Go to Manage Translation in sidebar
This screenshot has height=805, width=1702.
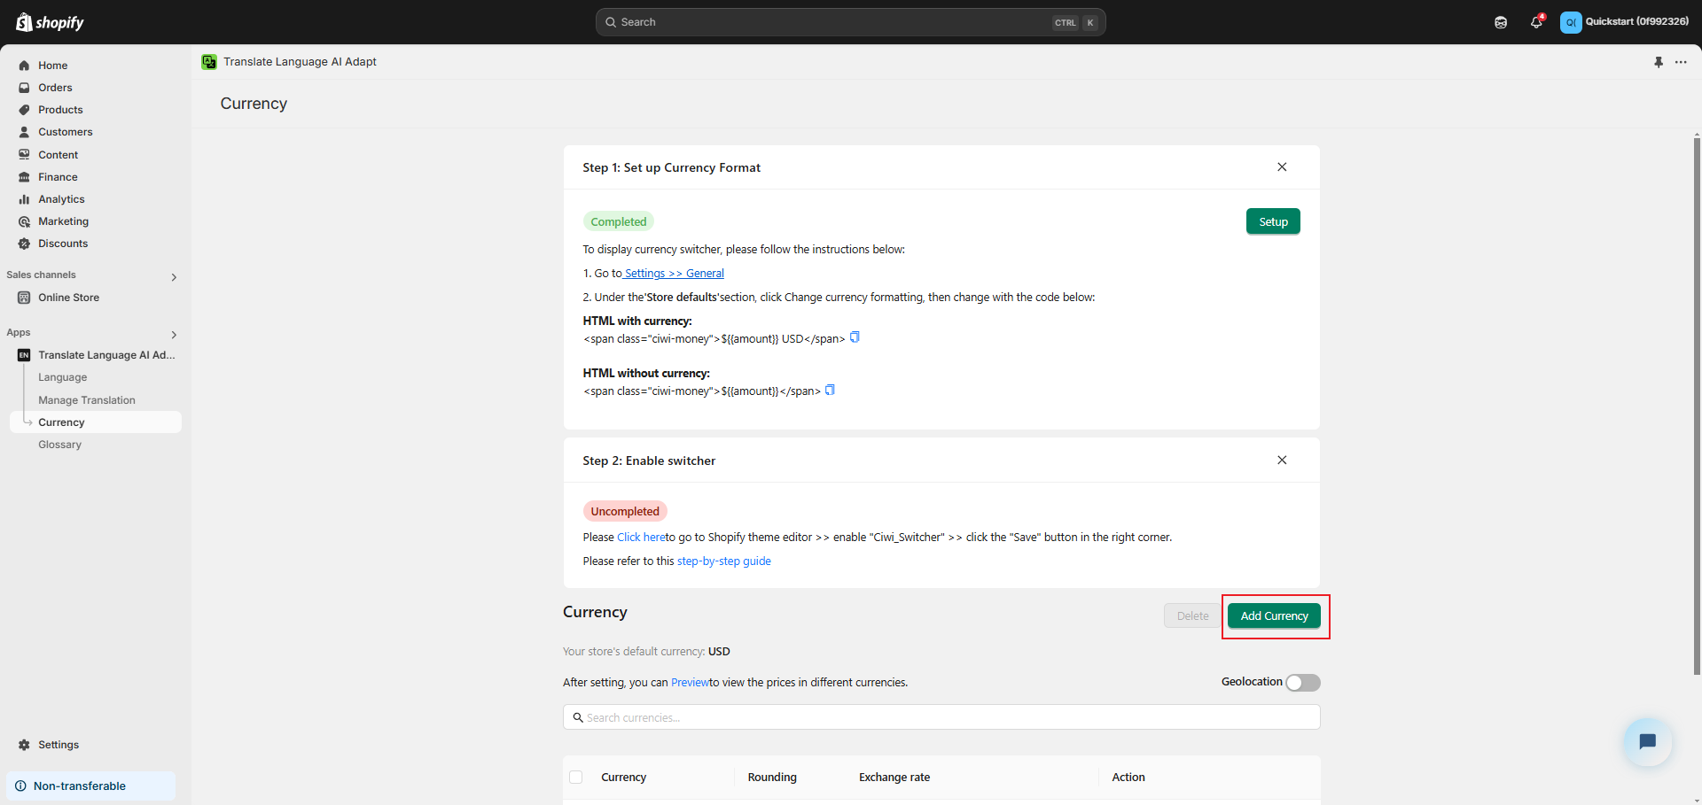(x=87, y=400)
